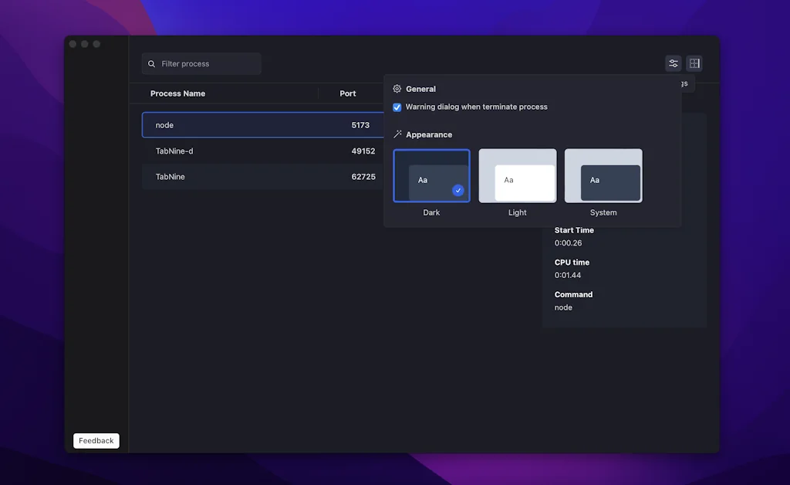This screenshot has height=485, width=790.
Task: Click the red close window button
Action: click(73, 44)
